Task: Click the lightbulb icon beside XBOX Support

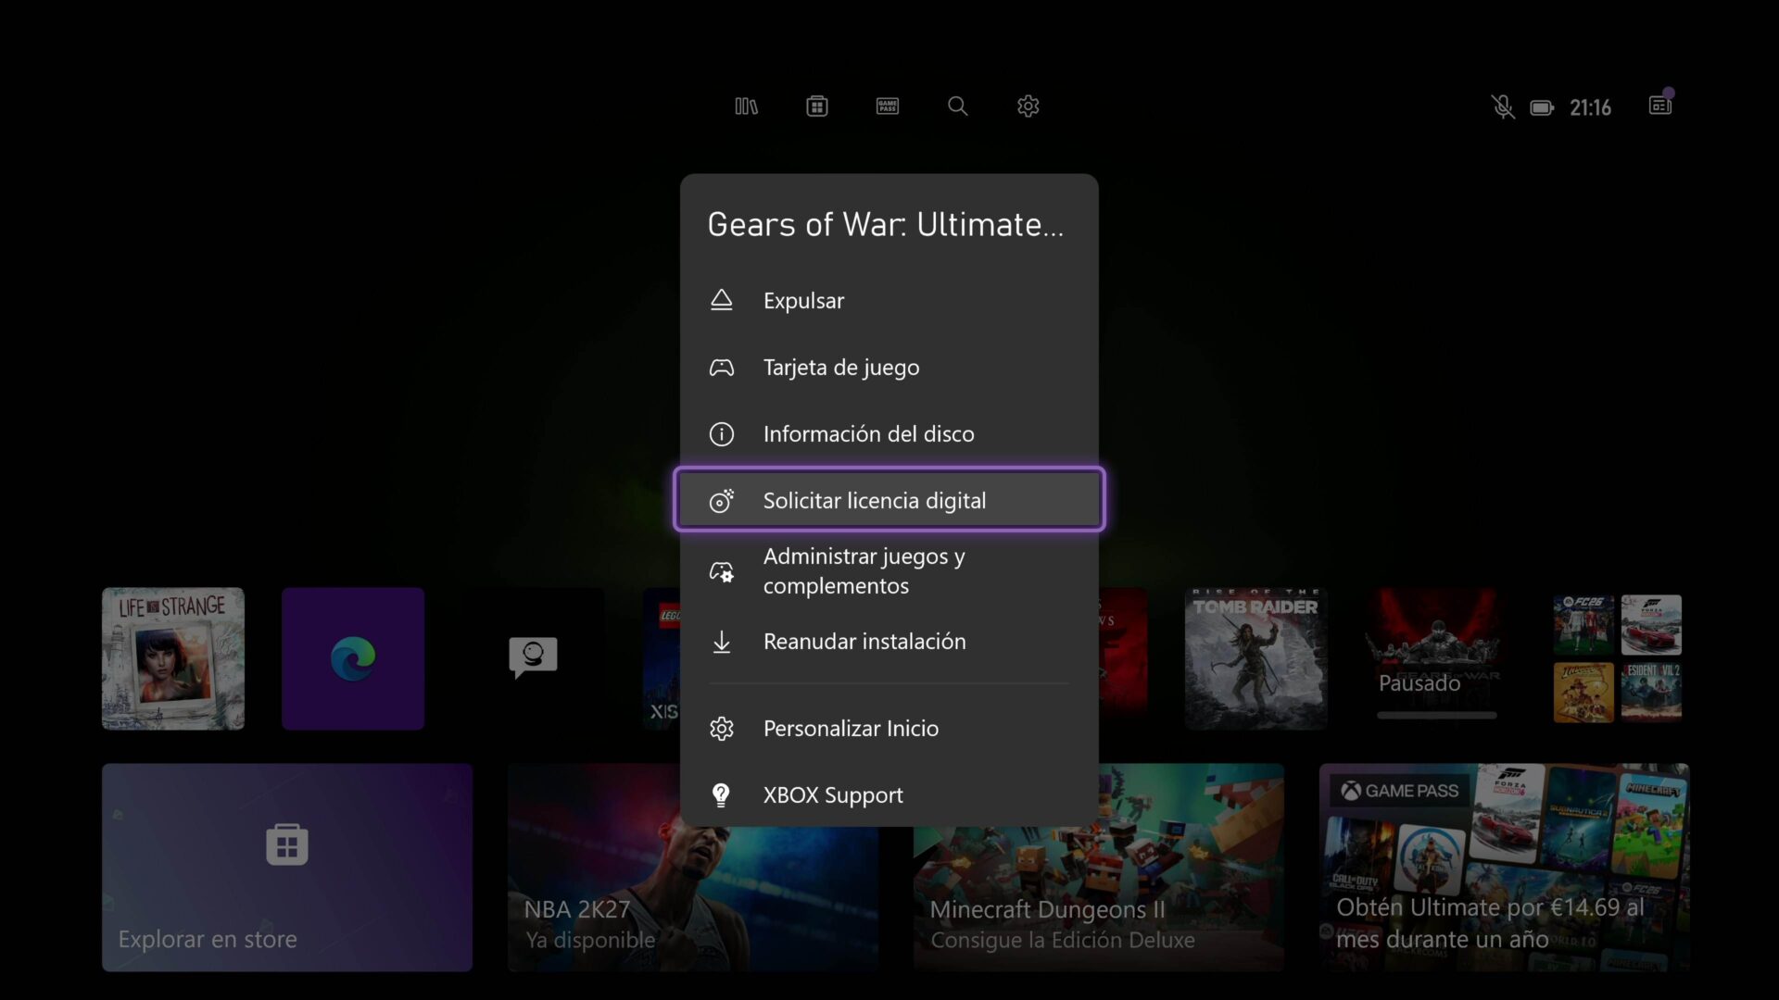Action: pyautogui.click(x=722, y=795)
